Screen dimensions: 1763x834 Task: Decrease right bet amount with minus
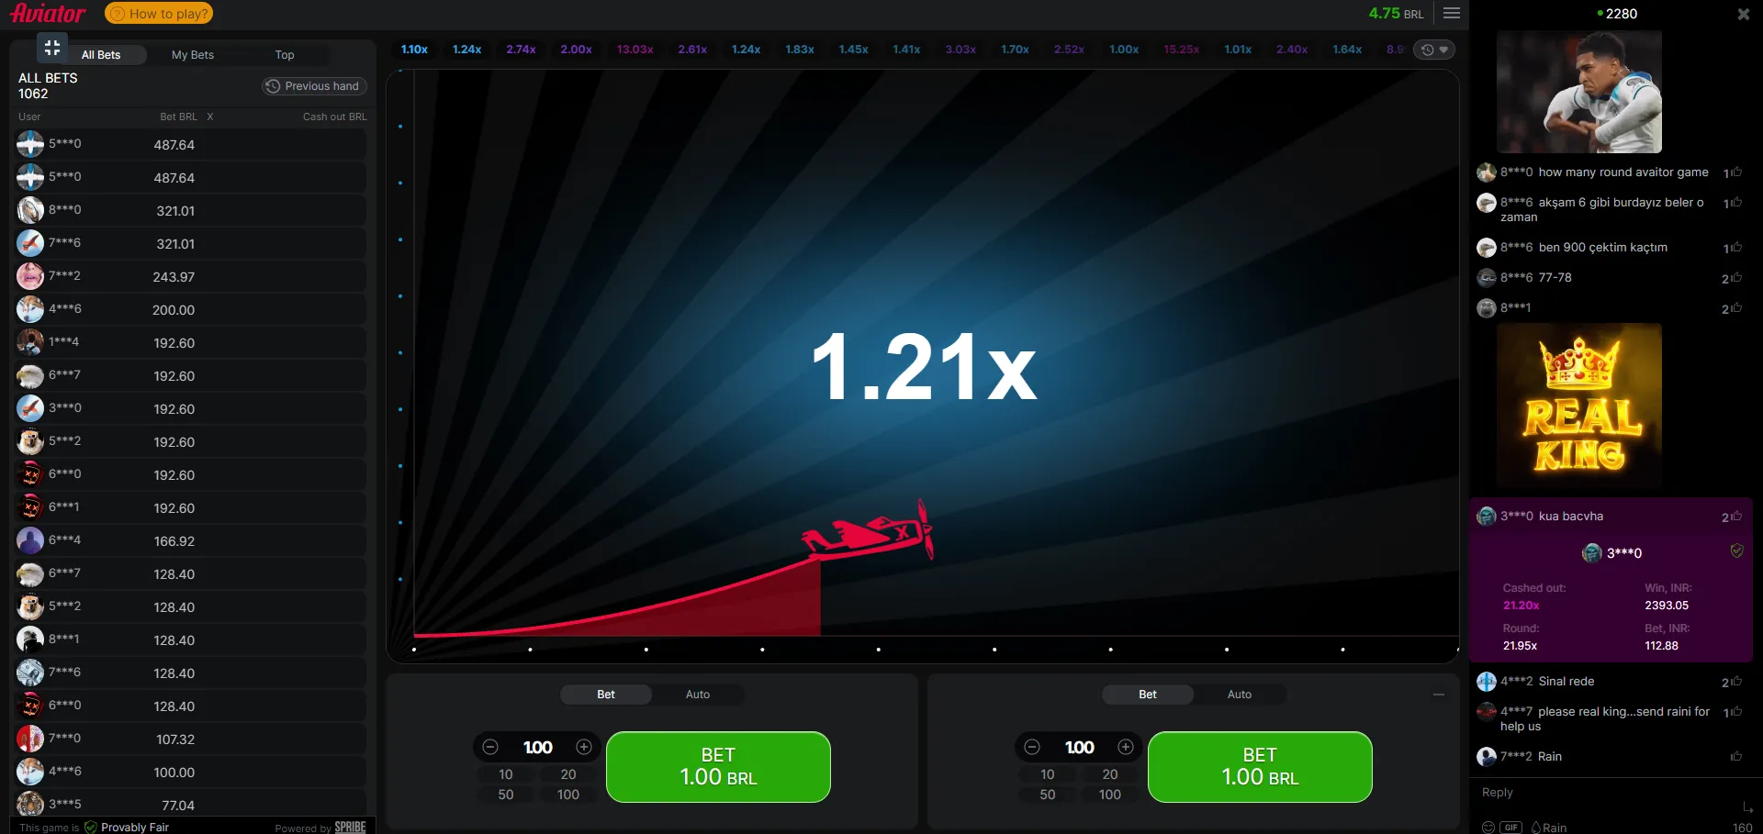click(x=1032, y=747)
